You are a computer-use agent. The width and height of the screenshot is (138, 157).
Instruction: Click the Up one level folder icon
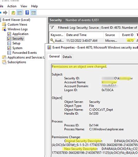point(13,12)
